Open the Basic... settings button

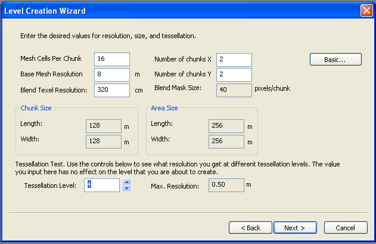point(335,59)
